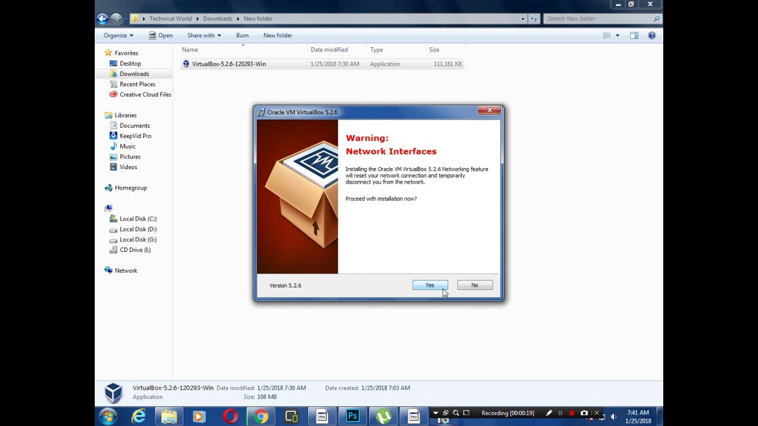The image size is (758, 426).
Task: Select Homegroup in sidebar
Action: [x=130, y=188]
